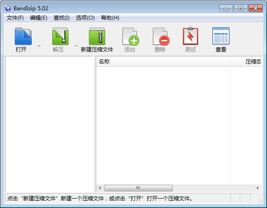This screenshot has height=208, width=267.
Task: Click the scrollbar left arrow
Action: click(x=100, y=188)
